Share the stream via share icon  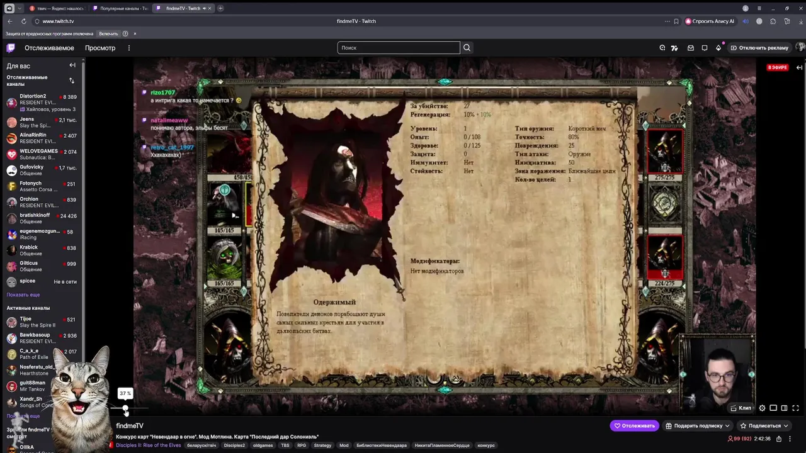[779, 439]
